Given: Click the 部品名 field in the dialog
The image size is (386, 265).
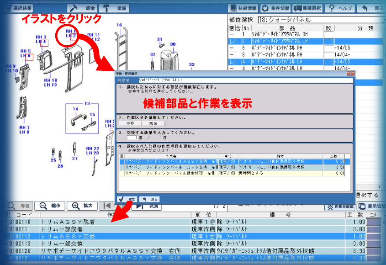Looking at the screenshot, I should pos(246,80).
